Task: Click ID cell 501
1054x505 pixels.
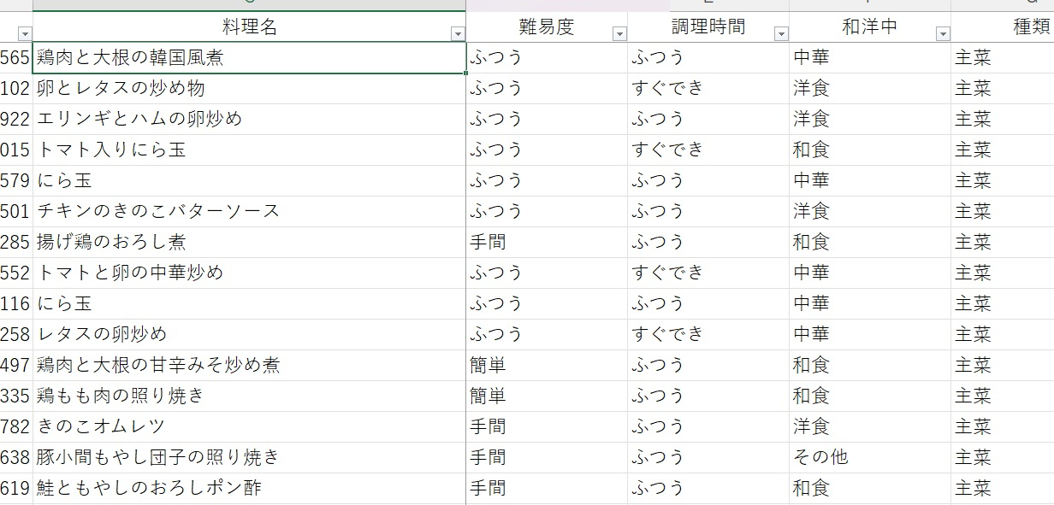Action: (x=16, y=212)
